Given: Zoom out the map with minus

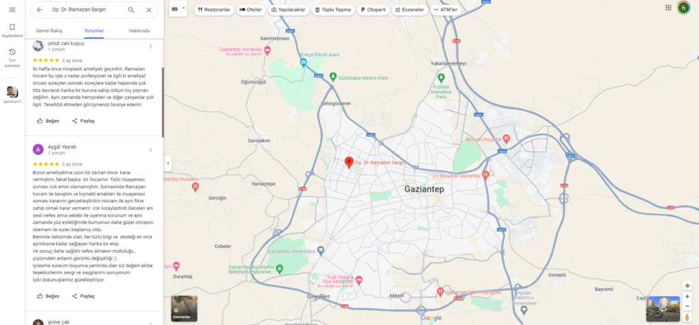Looking at the screenshot, I should [687, 306].
